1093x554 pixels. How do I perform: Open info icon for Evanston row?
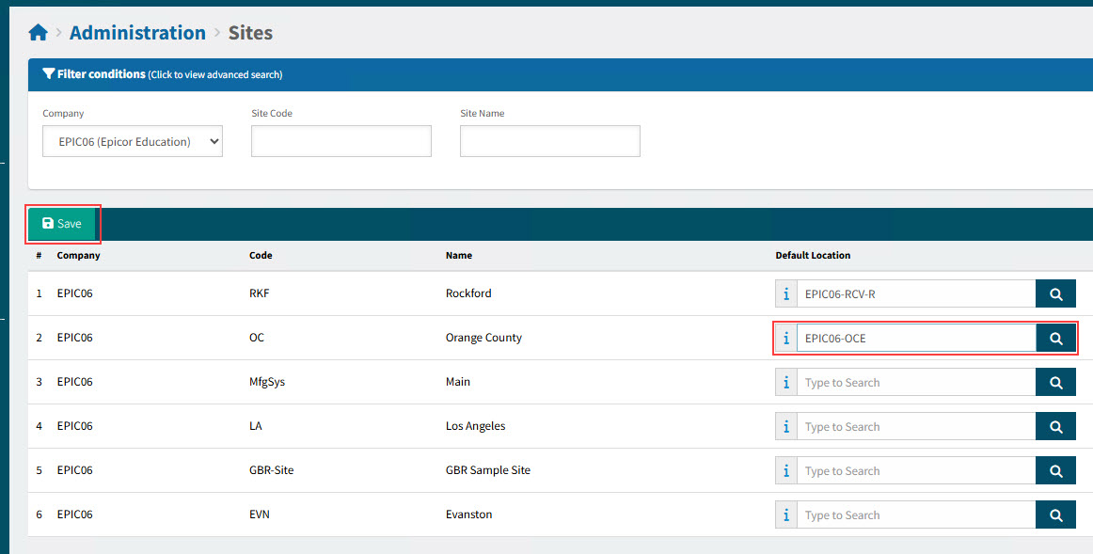click(786, 515)
